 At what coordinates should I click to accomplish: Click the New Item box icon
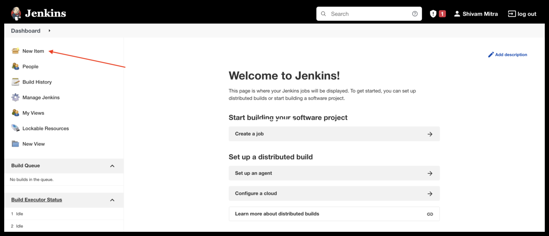tap(16, 51)
